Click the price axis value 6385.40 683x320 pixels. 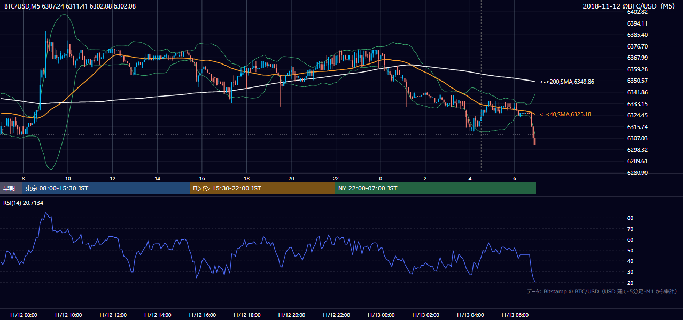pos(638,35)
